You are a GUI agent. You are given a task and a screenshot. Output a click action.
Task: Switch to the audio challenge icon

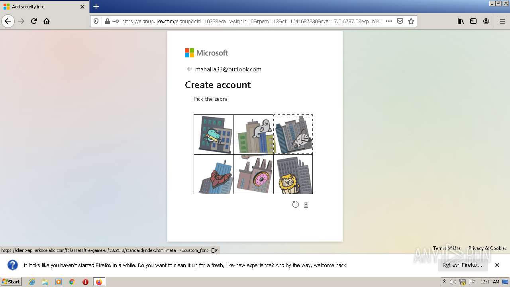point(306,204)
